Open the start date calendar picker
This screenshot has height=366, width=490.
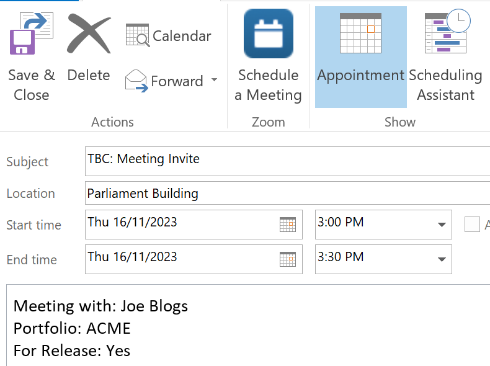pos(287,225)
